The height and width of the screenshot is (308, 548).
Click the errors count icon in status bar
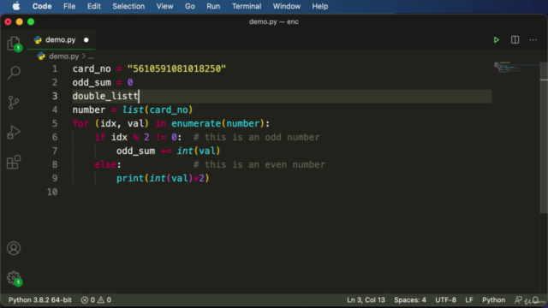coord(85,300)
